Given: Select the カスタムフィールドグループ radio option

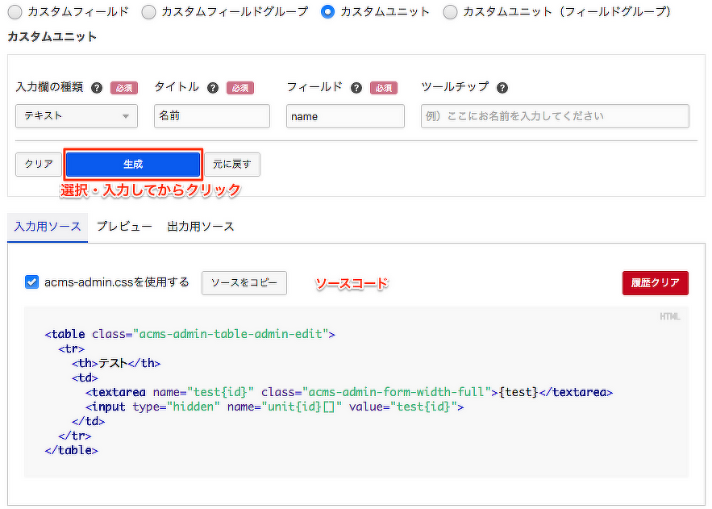Looking at the screenshot, I should coord(148,12).
